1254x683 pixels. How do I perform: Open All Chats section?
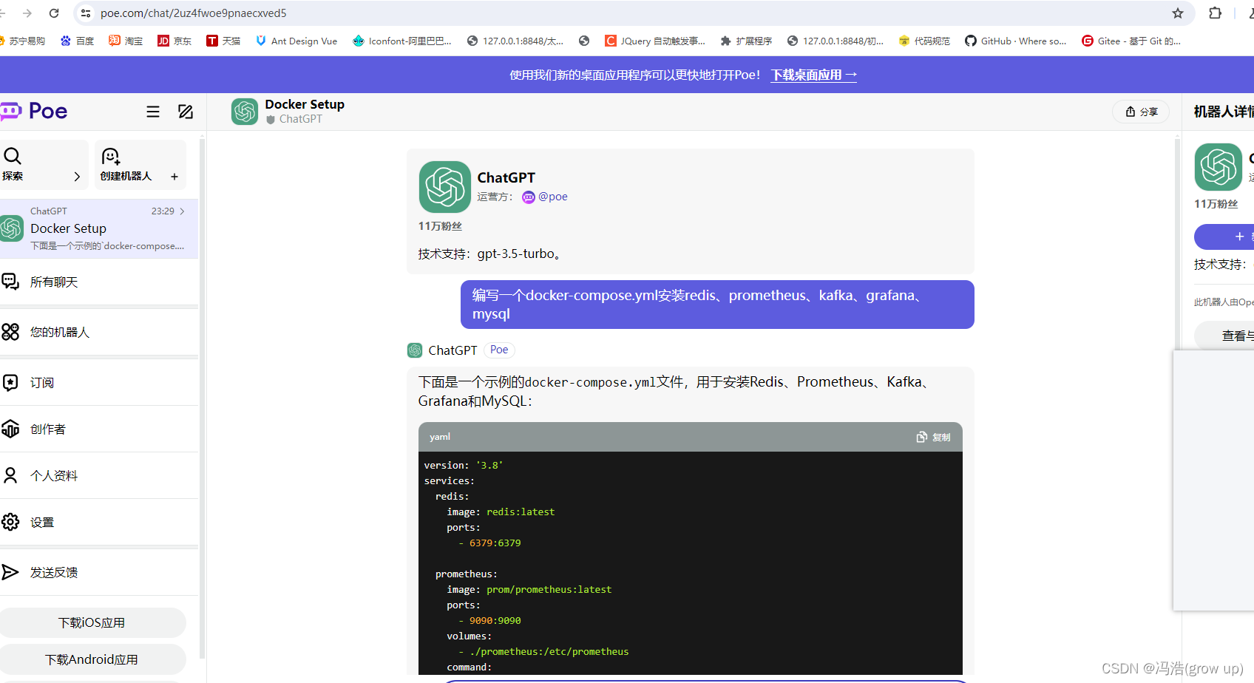tap(99, 282)
